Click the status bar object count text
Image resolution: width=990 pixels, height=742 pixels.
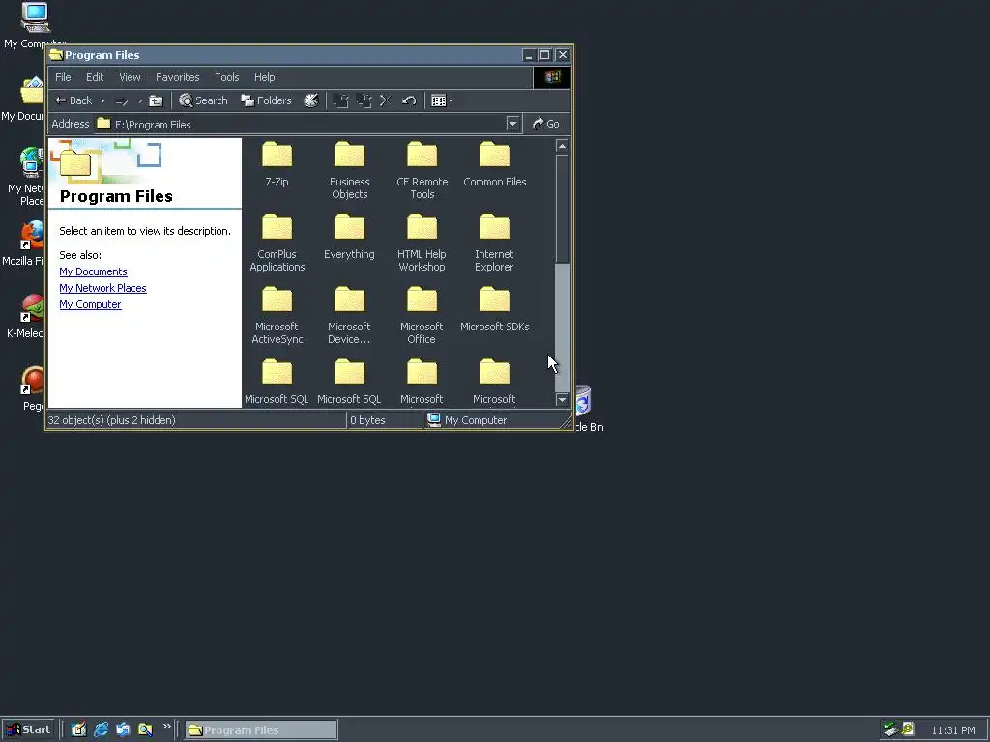click(x=112, y=420)
